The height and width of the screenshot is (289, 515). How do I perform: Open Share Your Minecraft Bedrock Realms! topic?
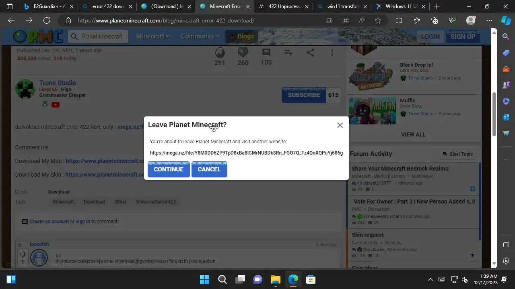tap(401, 169)
